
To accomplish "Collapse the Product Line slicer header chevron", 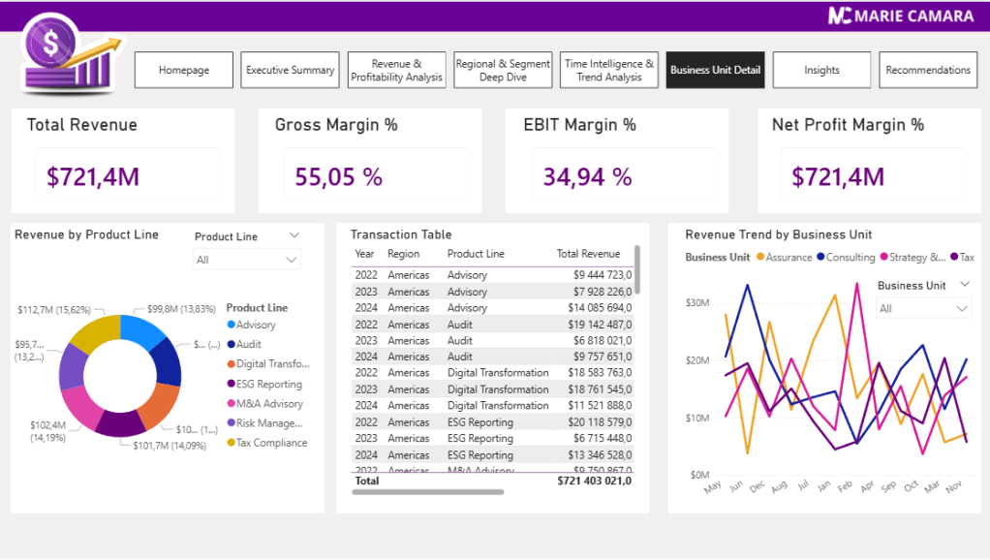I will (294, 236).
